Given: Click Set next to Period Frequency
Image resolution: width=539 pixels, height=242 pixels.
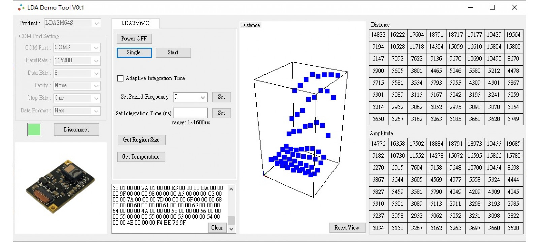Looking at the screenshot, I should [221, 97].
